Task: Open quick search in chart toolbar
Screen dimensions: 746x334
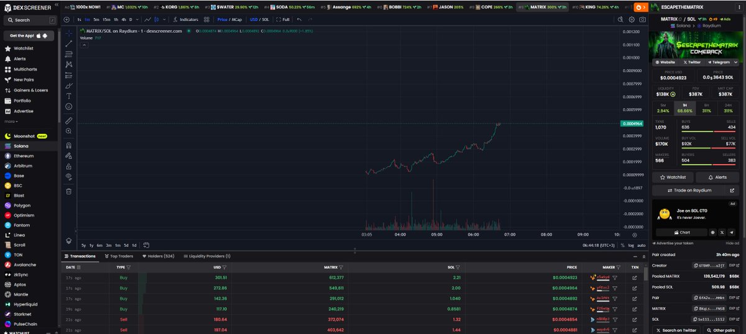Action: [x=621, y=19]
